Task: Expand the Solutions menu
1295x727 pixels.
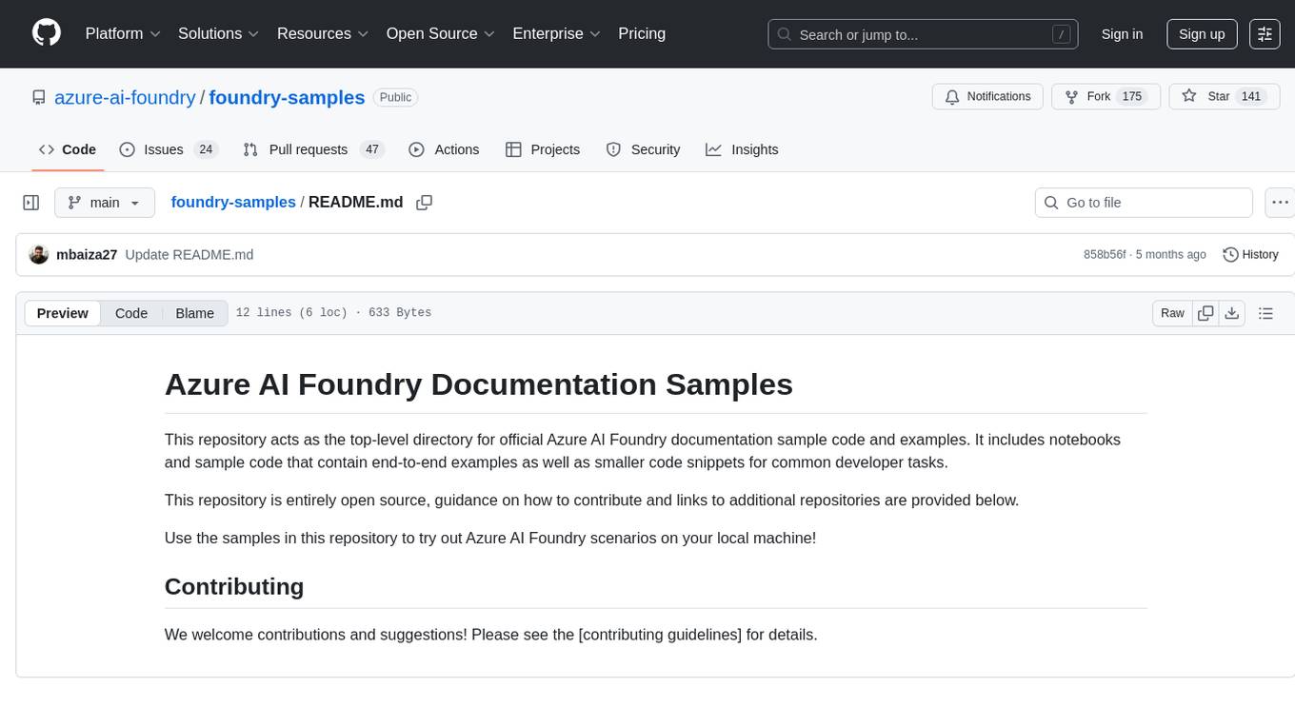Action: point(219,33)
